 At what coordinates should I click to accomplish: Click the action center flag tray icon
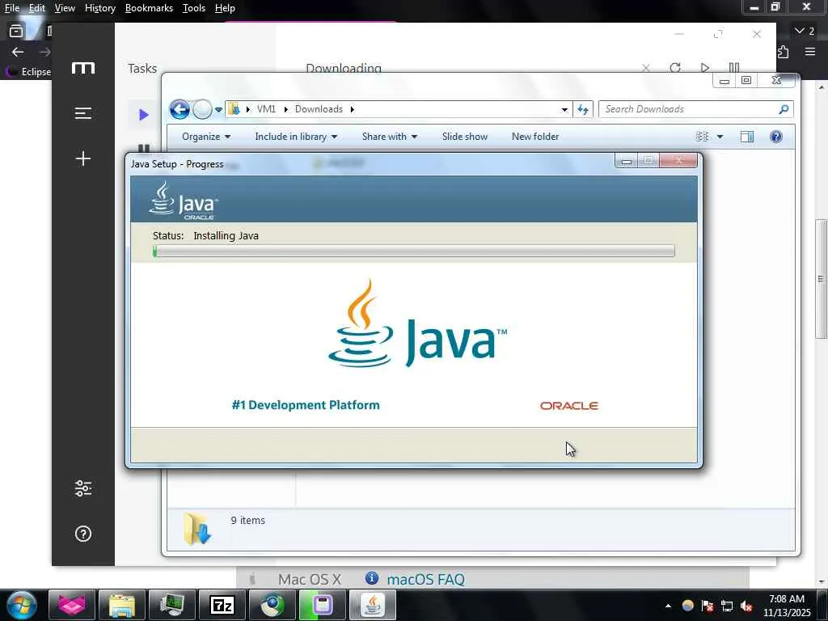(708, 606)
